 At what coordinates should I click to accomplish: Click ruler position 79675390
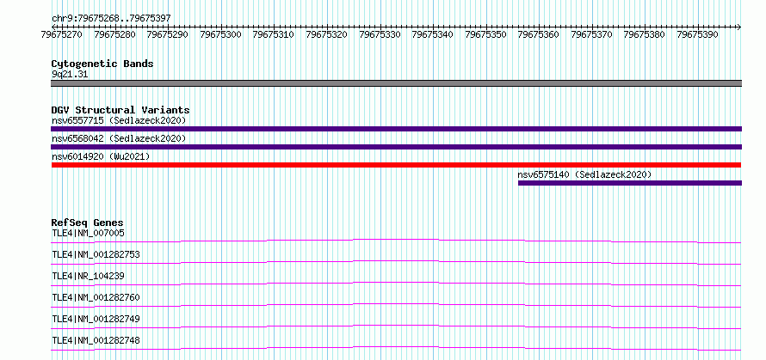(x=698, y=34)
